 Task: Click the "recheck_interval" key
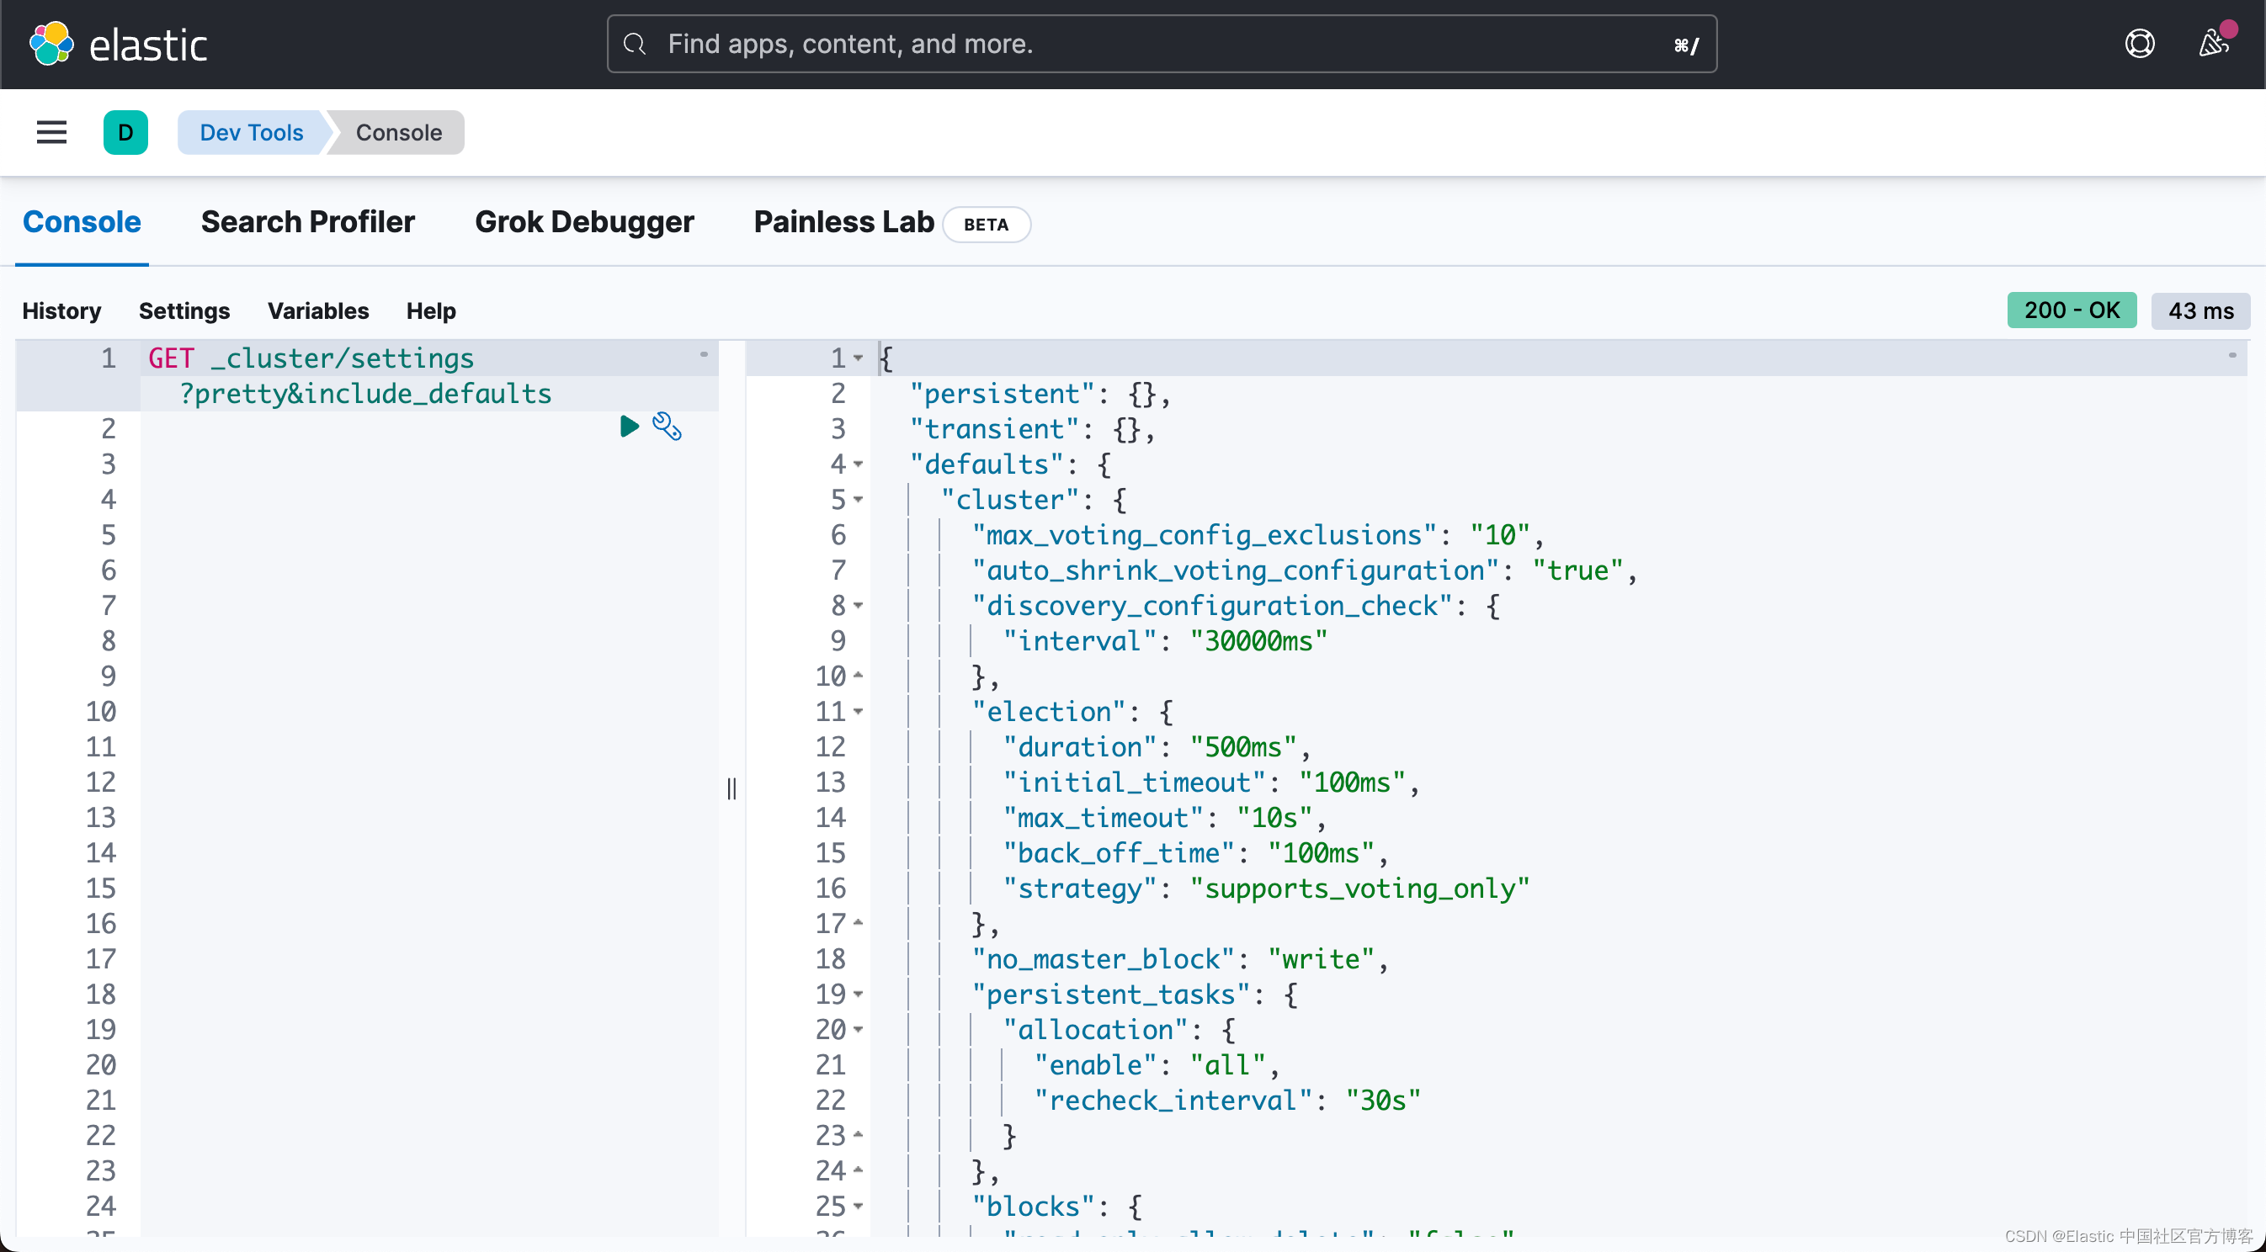[x=1173, y=1101]
